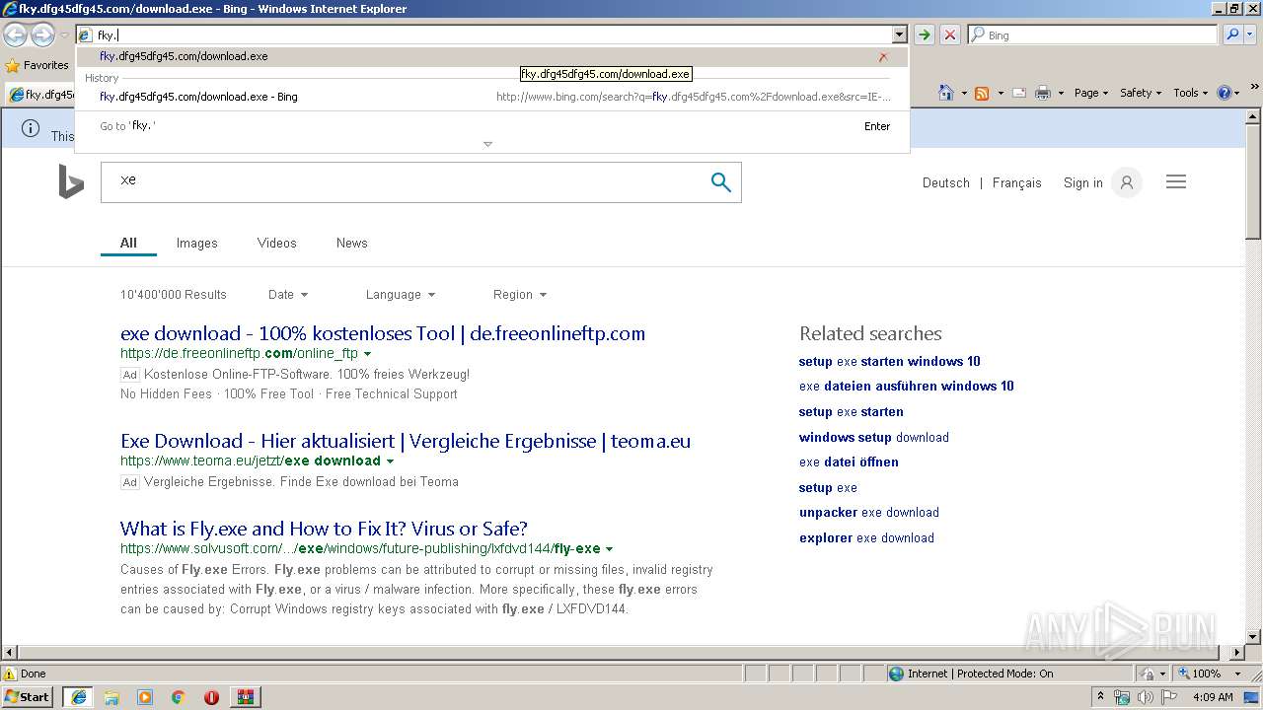
Task: Click the Action Center flag tray icon
Action: [1169, 697]
